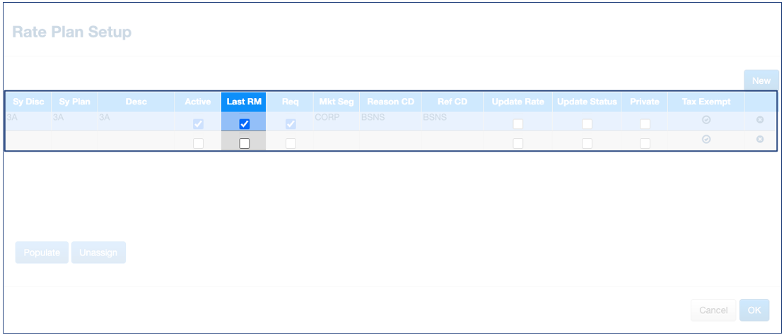The height and width of the screenshot is (335, 784).
Task: Check the Active box in the second row
Action: click(199, 143)
